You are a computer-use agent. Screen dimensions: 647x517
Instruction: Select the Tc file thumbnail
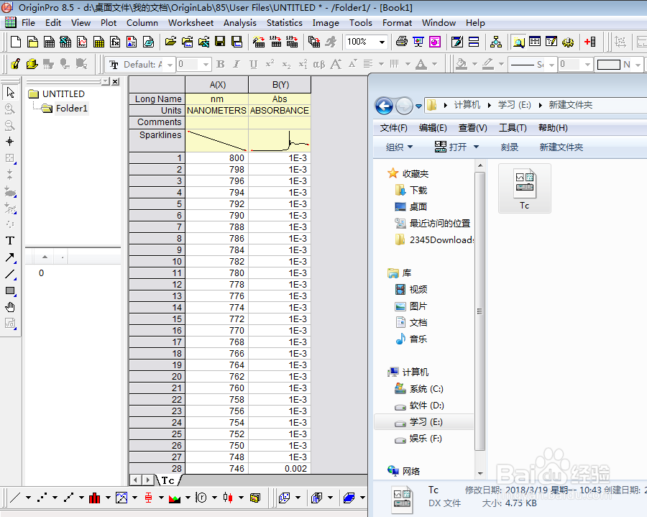pyautogui.click(x=525, y=188)
